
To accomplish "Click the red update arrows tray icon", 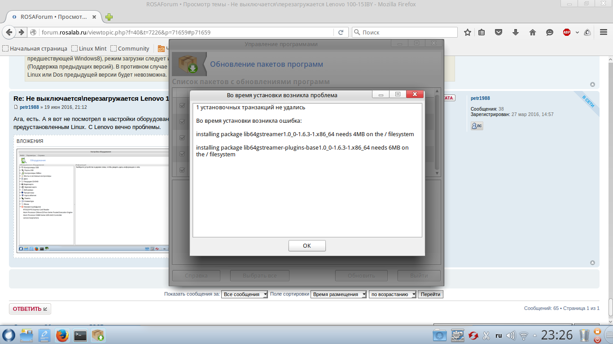I will click(x=473, y=335).
